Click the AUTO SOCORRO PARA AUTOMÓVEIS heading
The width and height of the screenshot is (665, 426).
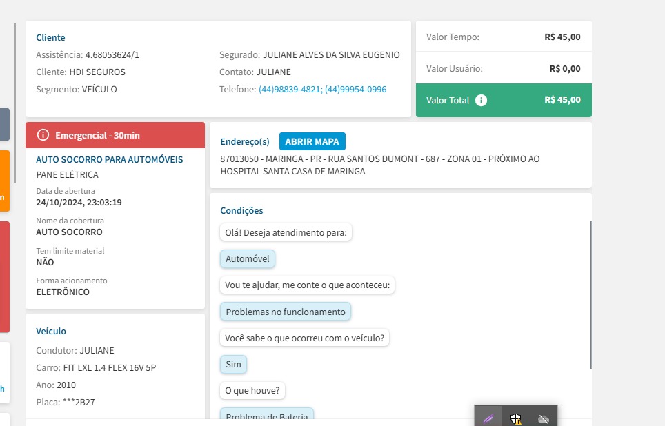[x=109, y=159]
